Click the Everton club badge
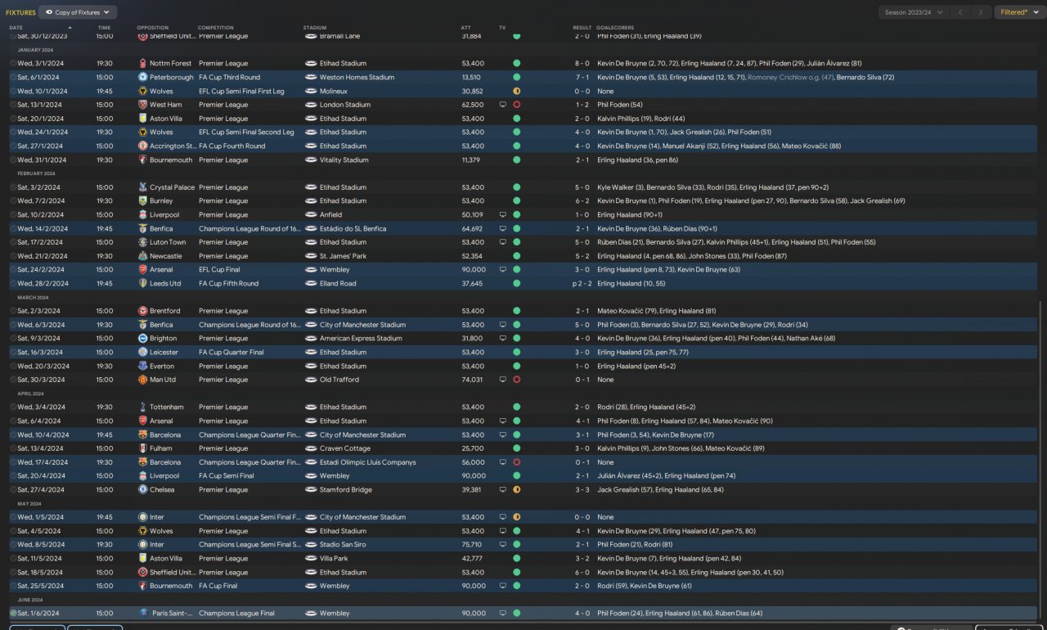The height and width of the screenshot is (630, 1047). point(142,366)
